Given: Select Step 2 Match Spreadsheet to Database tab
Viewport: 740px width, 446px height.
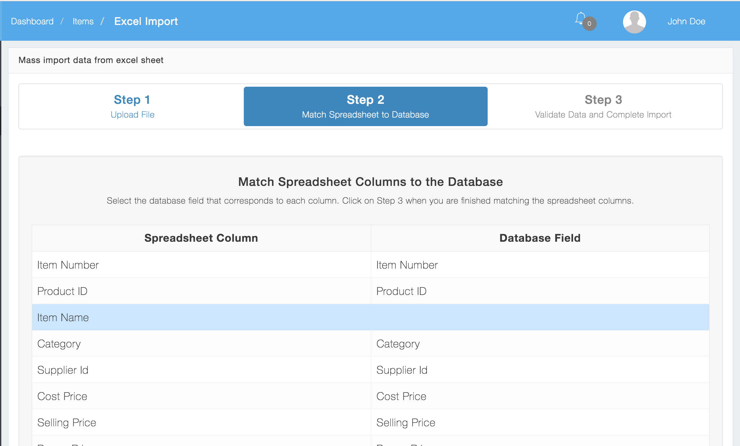Looking at the screenshot, I should coord(365,106).
